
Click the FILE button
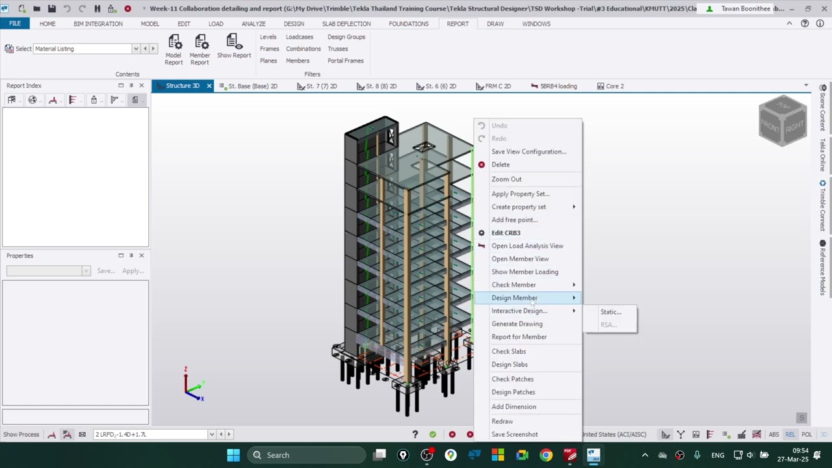14,23
